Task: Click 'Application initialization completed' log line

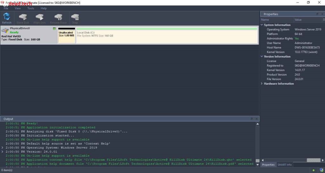Action: coord(50,127)
